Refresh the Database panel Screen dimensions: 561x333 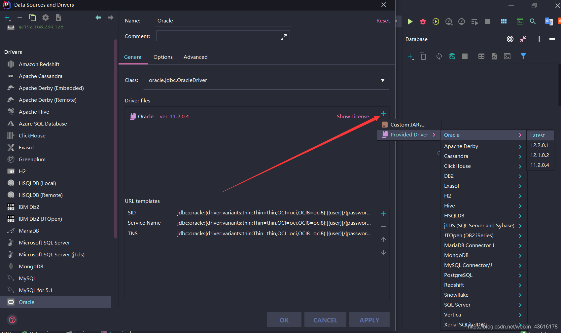[439, 56]
